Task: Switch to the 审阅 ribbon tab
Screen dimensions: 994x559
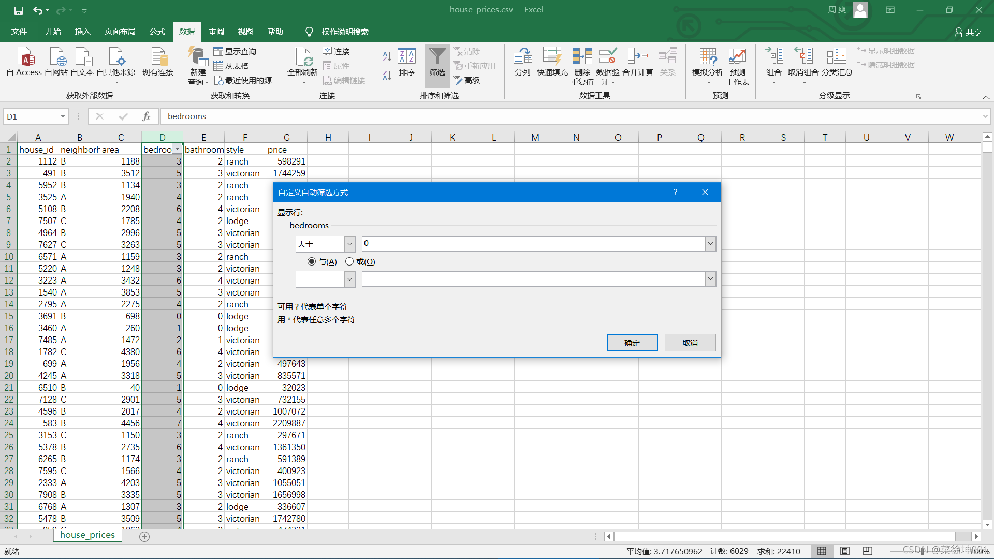Action: click(216, 32)
